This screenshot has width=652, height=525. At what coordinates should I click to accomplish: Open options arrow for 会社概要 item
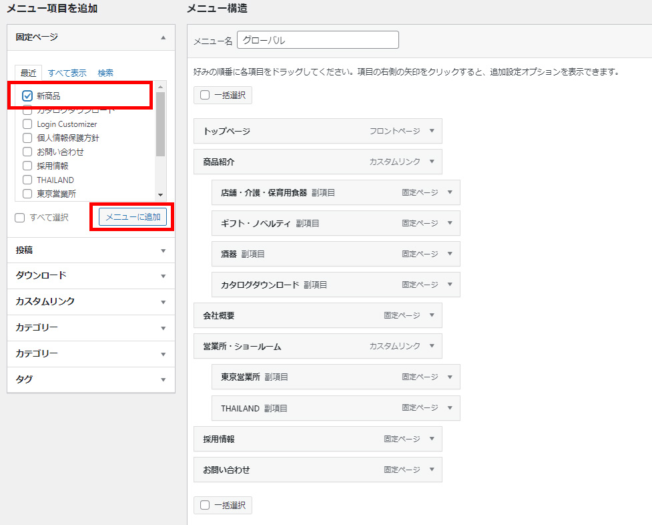(x=432, y=315)
